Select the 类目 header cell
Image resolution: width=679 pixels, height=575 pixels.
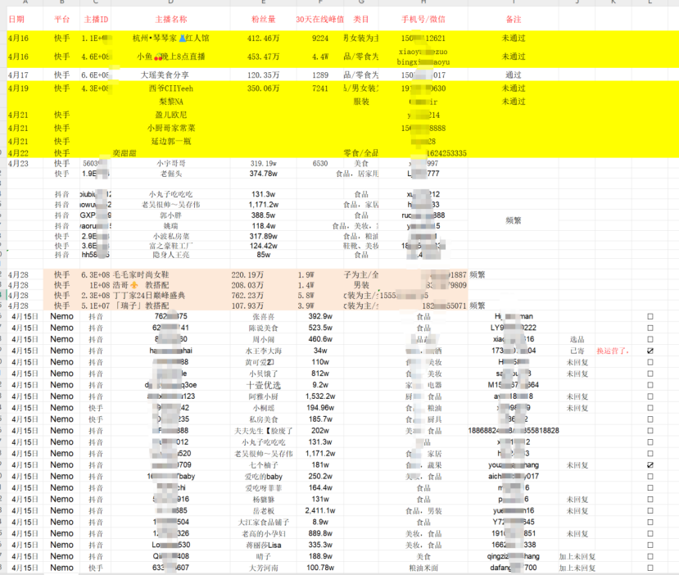tap(361, 19)
